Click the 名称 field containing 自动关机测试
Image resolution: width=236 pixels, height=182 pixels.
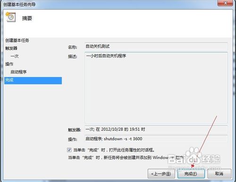coord(156,47)
